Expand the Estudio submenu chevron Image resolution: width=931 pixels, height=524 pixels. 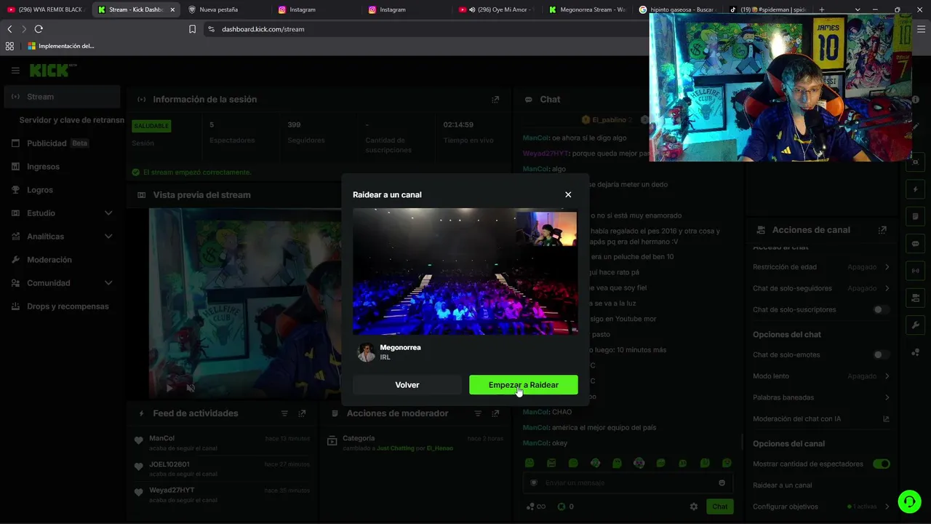click(x=108, y=213)
